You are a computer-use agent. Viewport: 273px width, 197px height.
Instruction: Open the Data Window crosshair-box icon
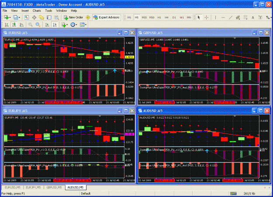pos(34,18)
